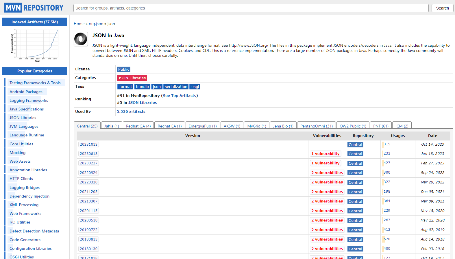The width and height of the screenshot is (455, 259).
Task: Open version 20180813
Action: 88,239
